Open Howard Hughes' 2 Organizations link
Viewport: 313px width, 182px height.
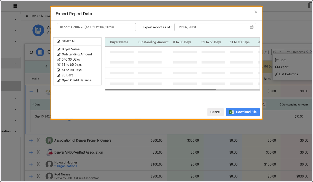click(x=66, y=166)
